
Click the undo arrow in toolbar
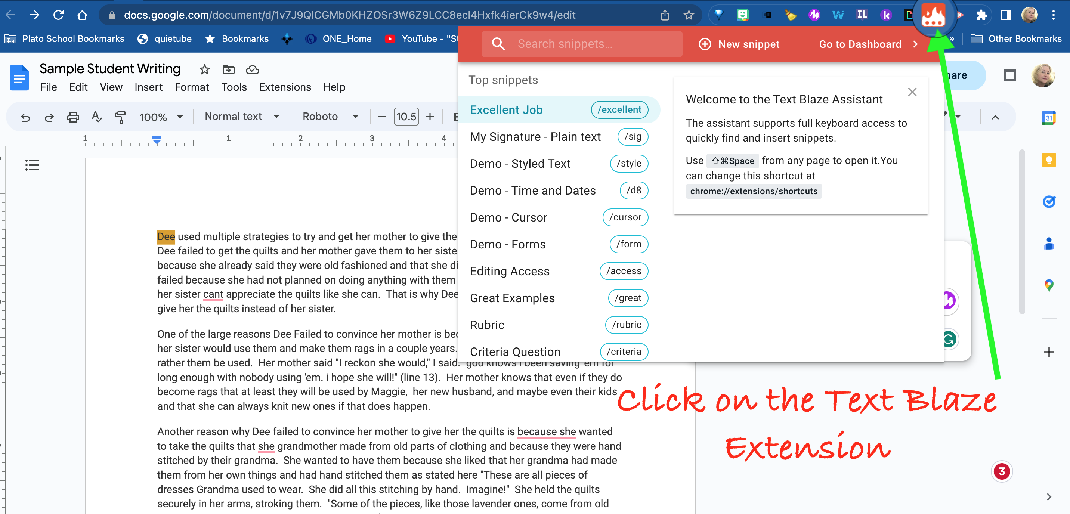pyautogui.click(x=25, y=117)
